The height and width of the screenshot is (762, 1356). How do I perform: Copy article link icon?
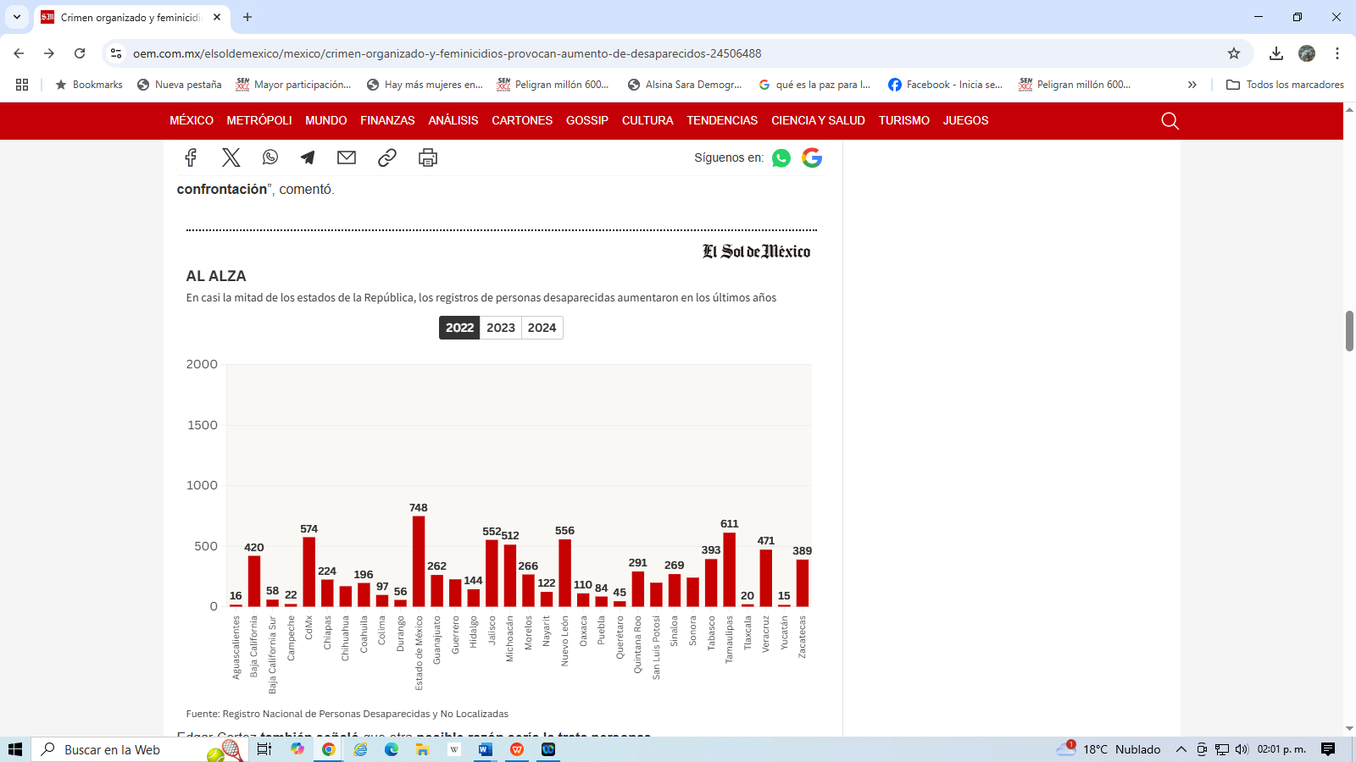387,157
